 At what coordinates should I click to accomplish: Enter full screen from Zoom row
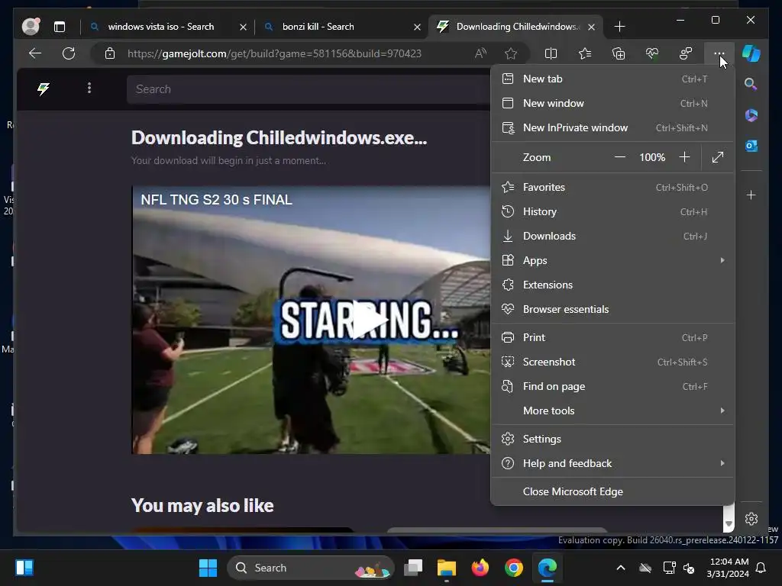tap(718, 157)
